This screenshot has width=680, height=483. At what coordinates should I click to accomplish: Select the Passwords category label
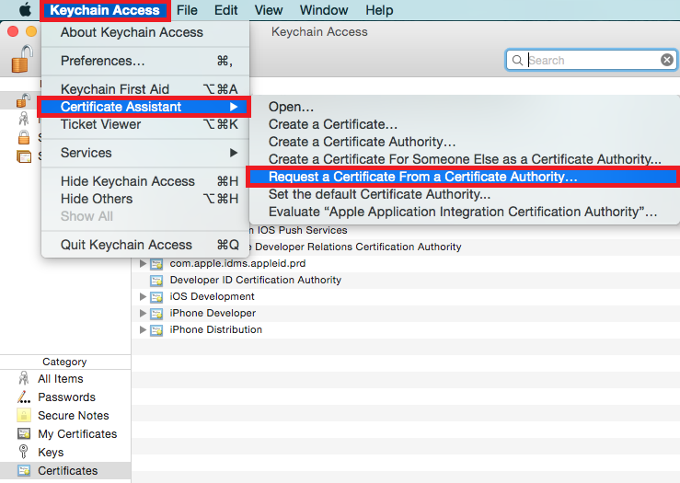click(x=67, y=397)
